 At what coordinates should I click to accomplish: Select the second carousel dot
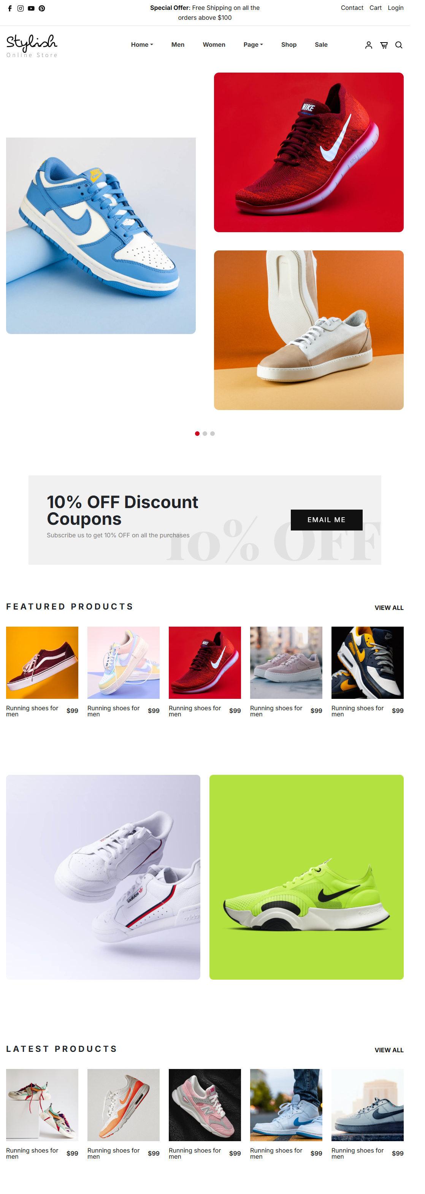coord(205,433)
